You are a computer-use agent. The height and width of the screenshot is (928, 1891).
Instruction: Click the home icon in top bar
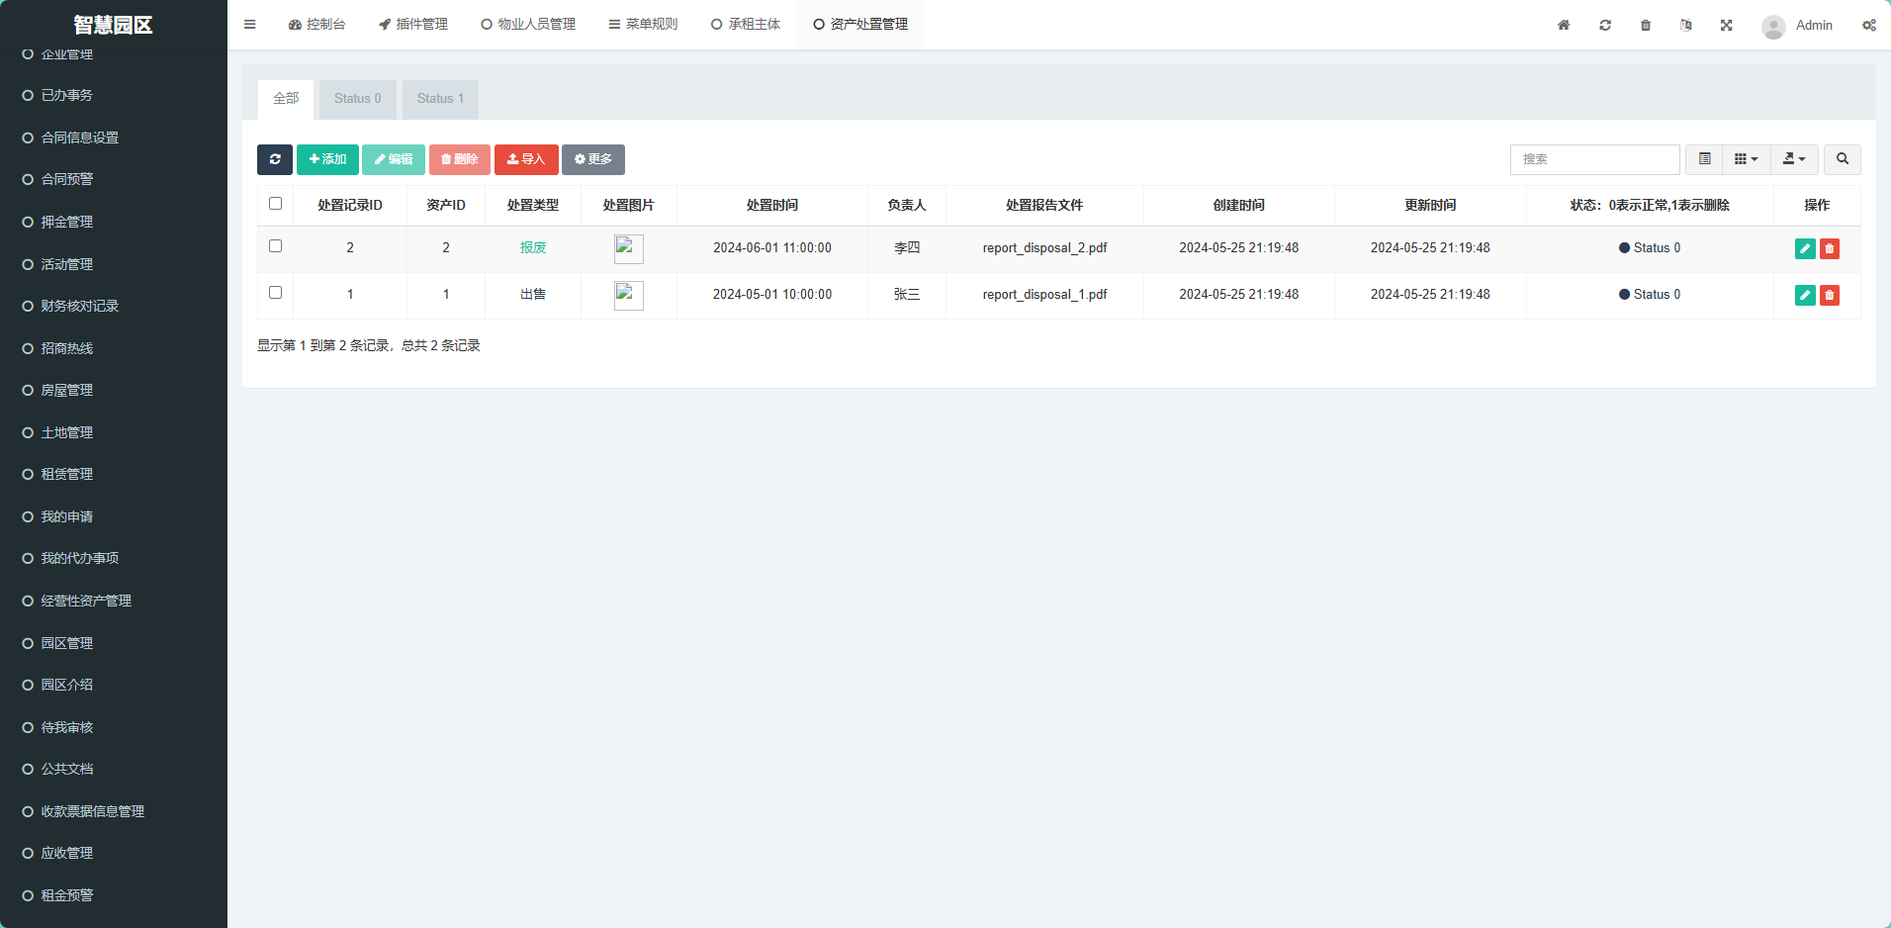tap(1564, 25)
